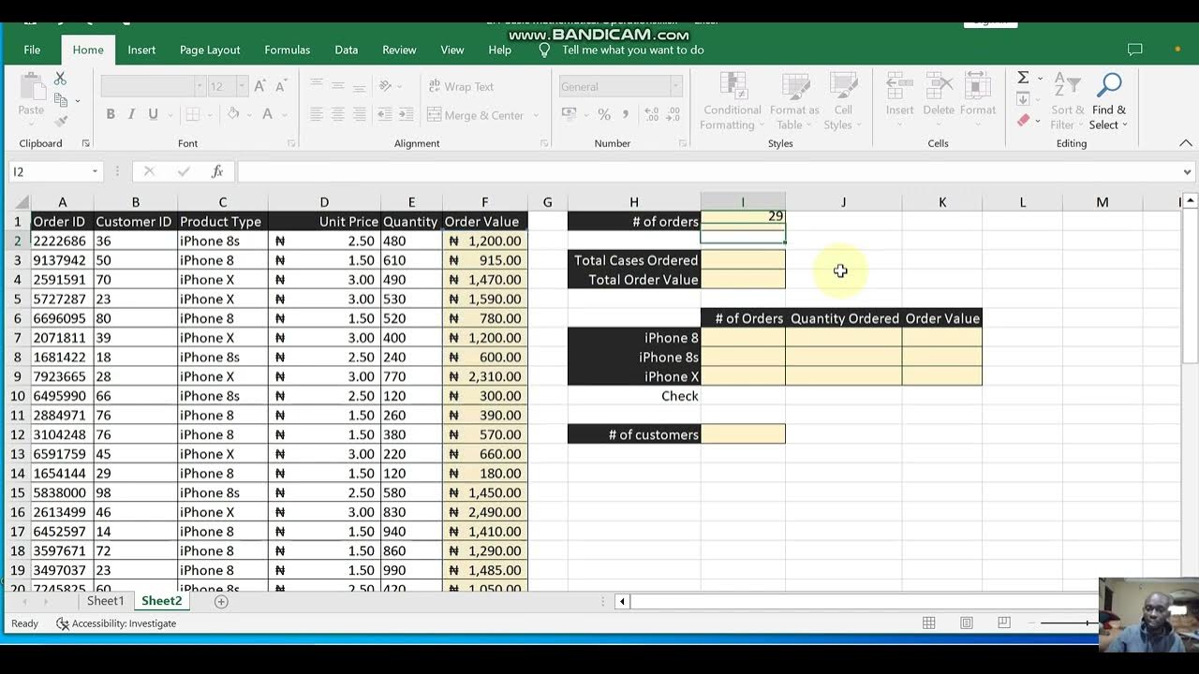This screenshot has height=674, width=1199.
Task: Click the Clear eraser icon
Action: point(1023,120)
